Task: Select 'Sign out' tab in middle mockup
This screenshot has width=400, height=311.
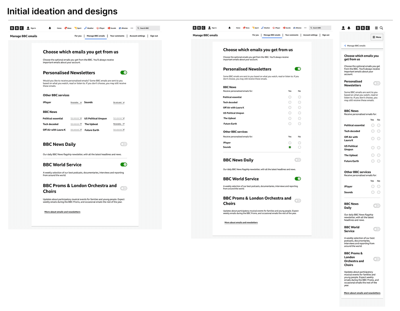Action: 326,35
